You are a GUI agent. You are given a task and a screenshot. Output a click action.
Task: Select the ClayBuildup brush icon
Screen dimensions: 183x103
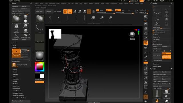pos(26,21)
